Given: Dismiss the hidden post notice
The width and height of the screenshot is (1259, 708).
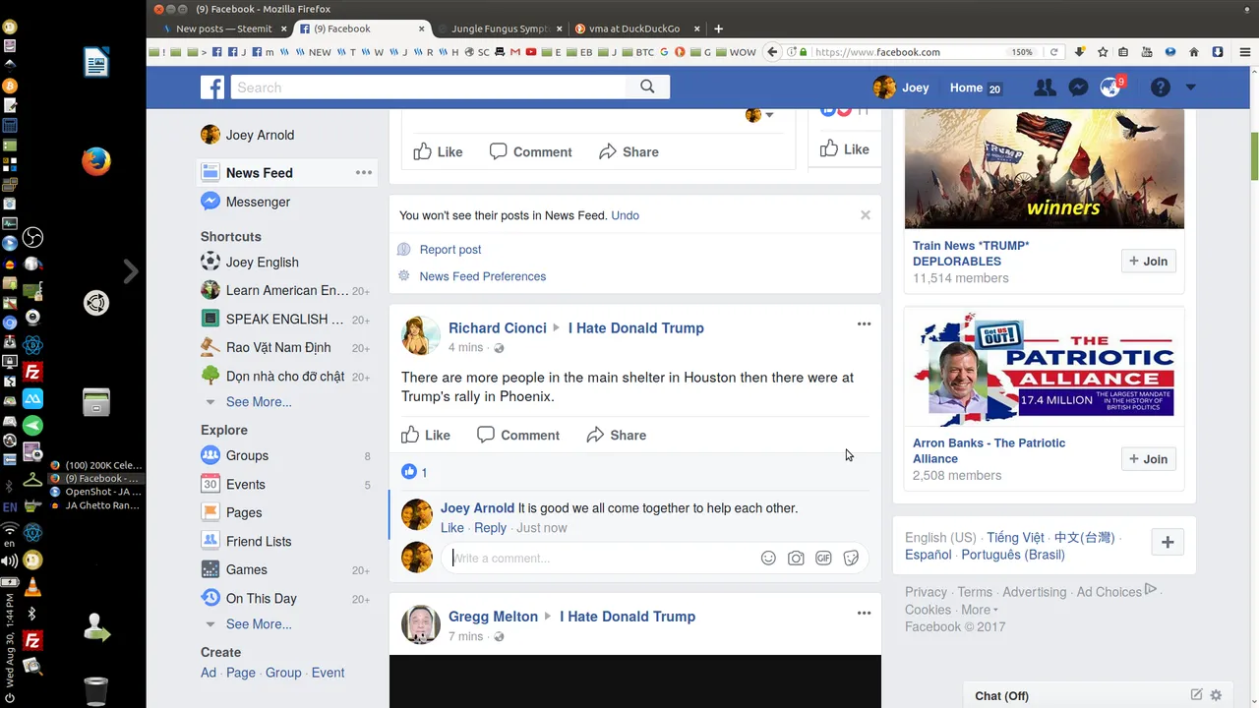Looking at the screenshot, I should pos(866,215).
